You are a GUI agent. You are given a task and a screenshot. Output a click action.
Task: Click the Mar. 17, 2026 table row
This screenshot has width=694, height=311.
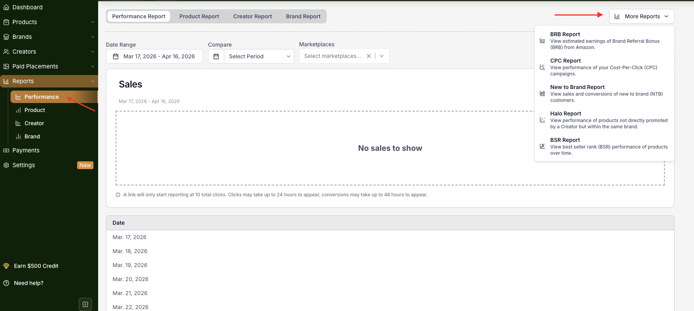pos(390,237)
